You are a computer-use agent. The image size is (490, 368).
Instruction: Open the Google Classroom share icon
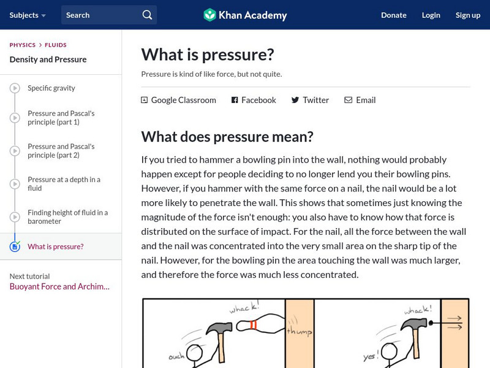point(144,99)
